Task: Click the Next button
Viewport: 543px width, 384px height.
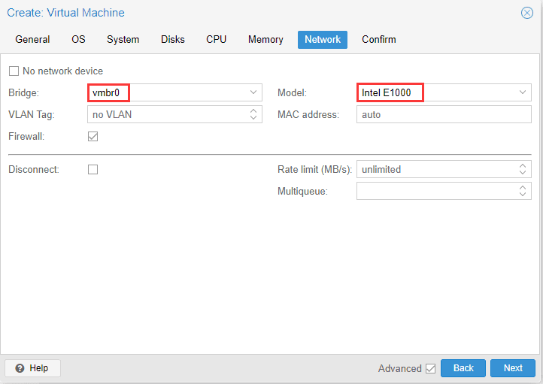Action: (x=513, y=368)
